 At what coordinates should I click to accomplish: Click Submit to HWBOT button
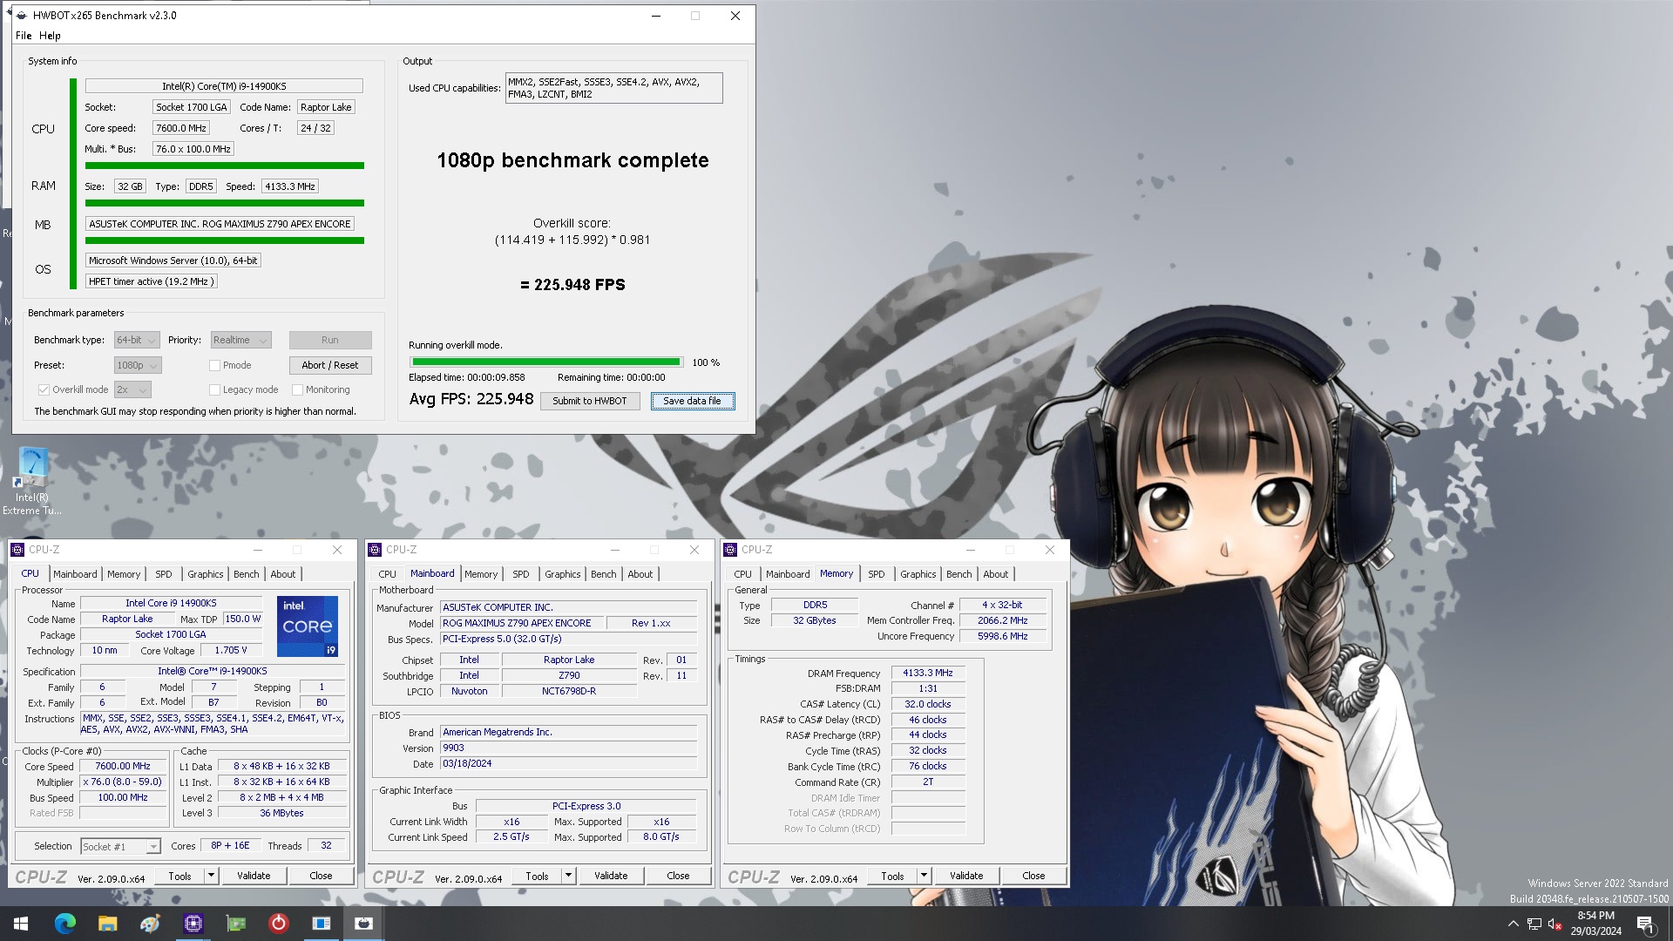(x=590, y=401)
